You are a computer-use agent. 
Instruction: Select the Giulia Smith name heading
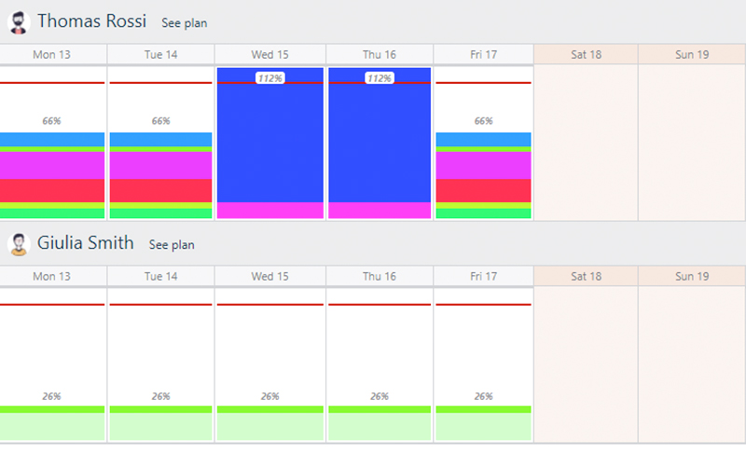[85, 244]
